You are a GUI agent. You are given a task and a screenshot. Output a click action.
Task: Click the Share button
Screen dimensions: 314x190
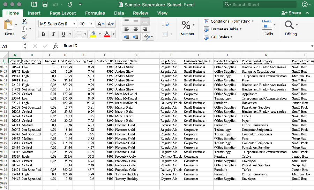coord(291,13)
